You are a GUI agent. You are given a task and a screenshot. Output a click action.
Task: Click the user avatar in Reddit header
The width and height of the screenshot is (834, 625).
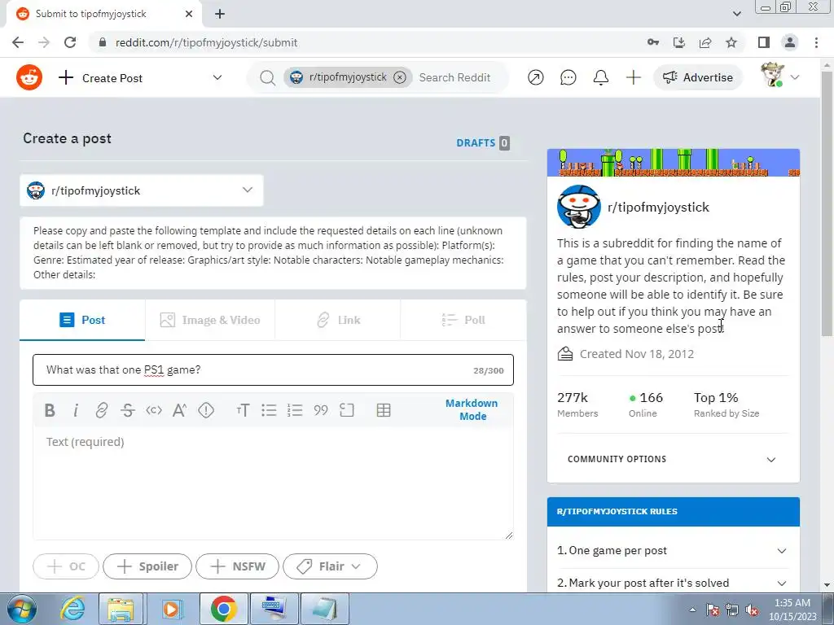pyautogui.click(x=772, y=75)
